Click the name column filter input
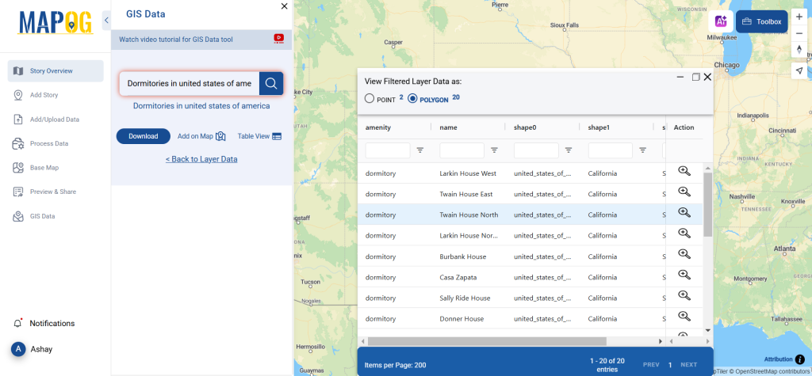This screenshot has width=812, height=376. pyautogui.click(x=462, y=150)
